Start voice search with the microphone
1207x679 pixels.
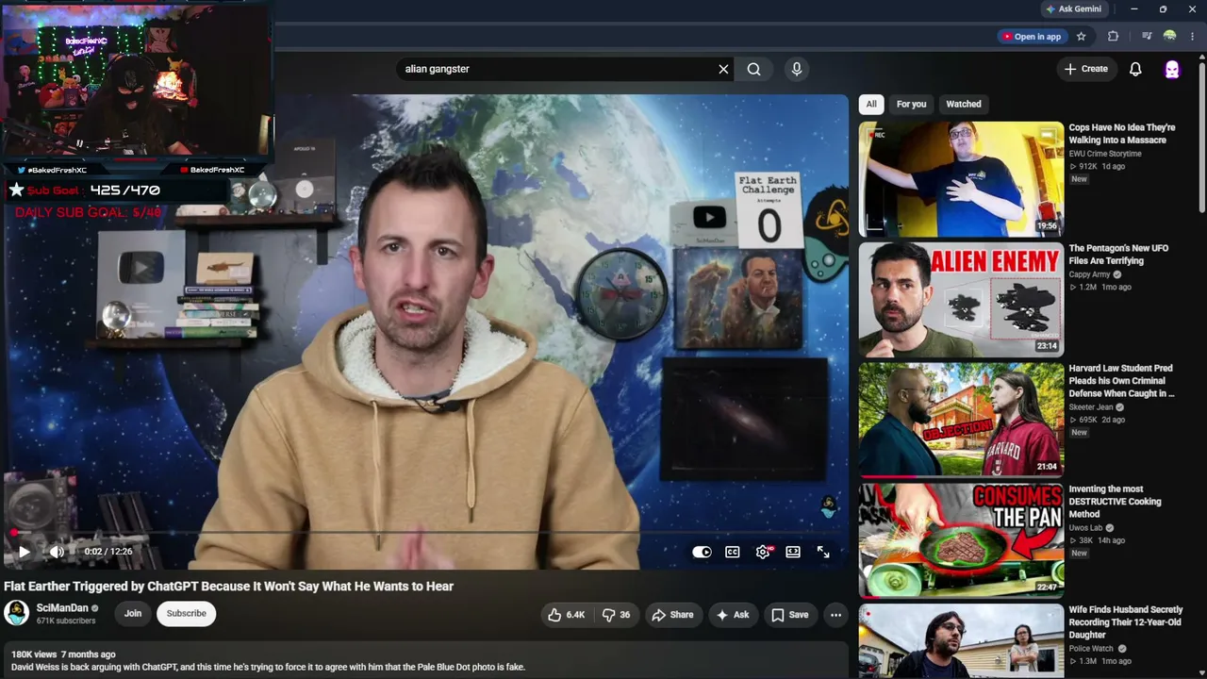pos(797,69)
